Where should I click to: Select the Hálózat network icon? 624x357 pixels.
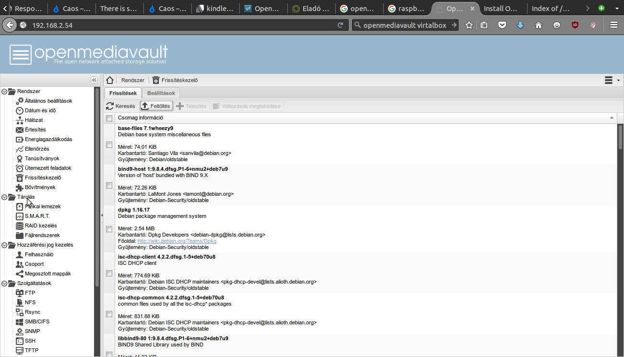(x=20, y=120)
